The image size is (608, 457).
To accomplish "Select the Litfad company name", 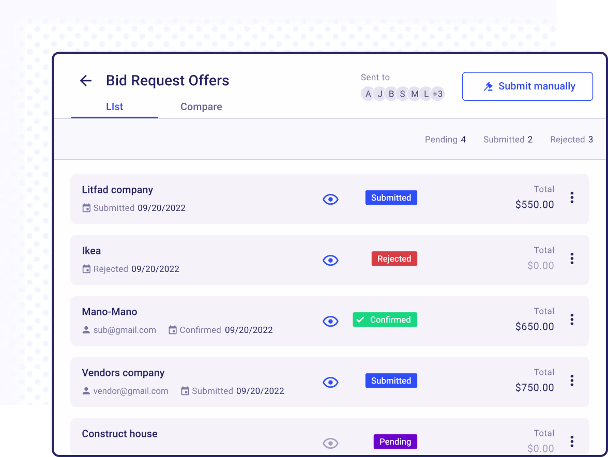I will 117,190.
